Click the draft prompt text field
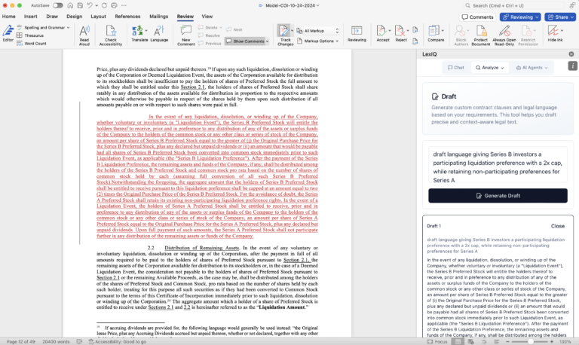 click(x=498, y=165)
